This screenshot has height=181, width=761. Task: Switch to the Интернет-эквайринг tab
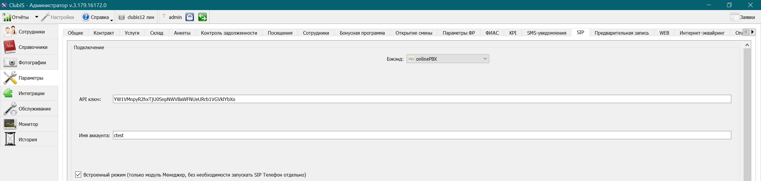click(x=702, y=33)
